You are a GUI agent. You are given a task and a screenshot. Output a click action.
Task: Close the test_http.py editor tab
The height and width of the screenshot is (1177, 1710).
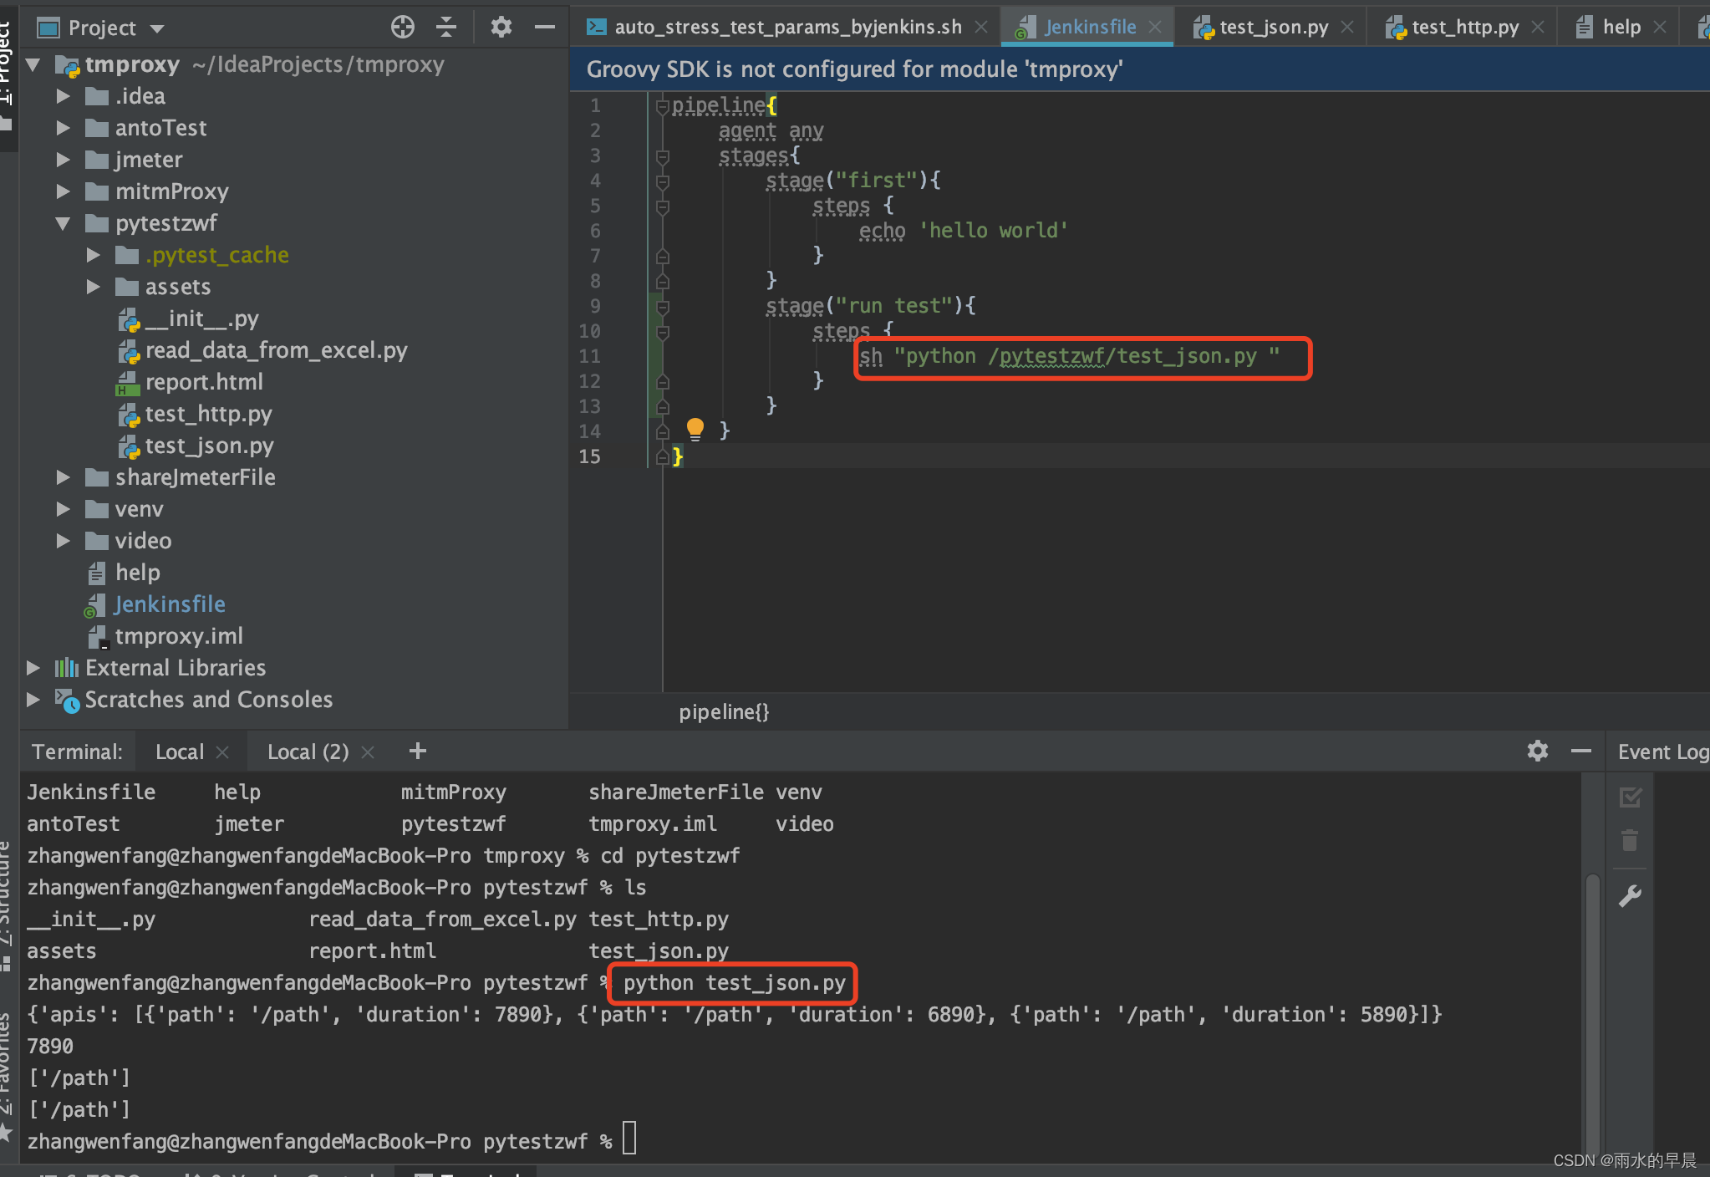pos(1538,27)
